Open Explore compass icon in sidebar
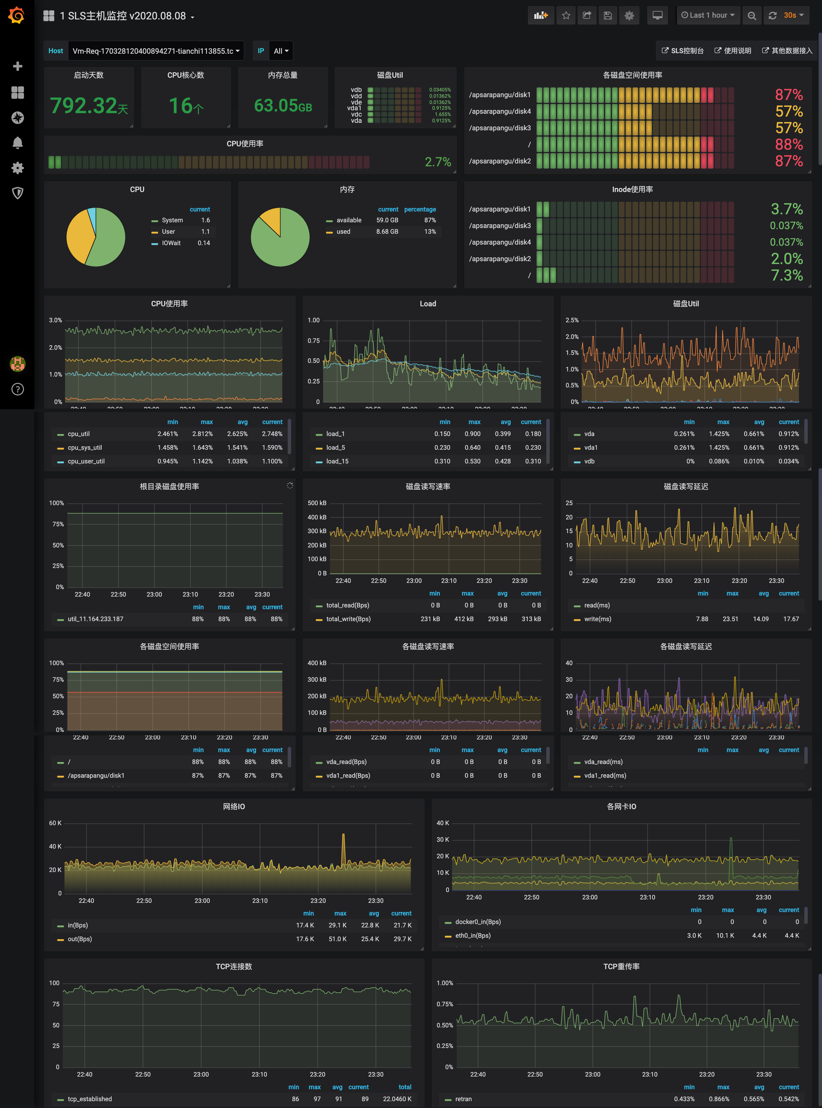 [x=17, y=117]
